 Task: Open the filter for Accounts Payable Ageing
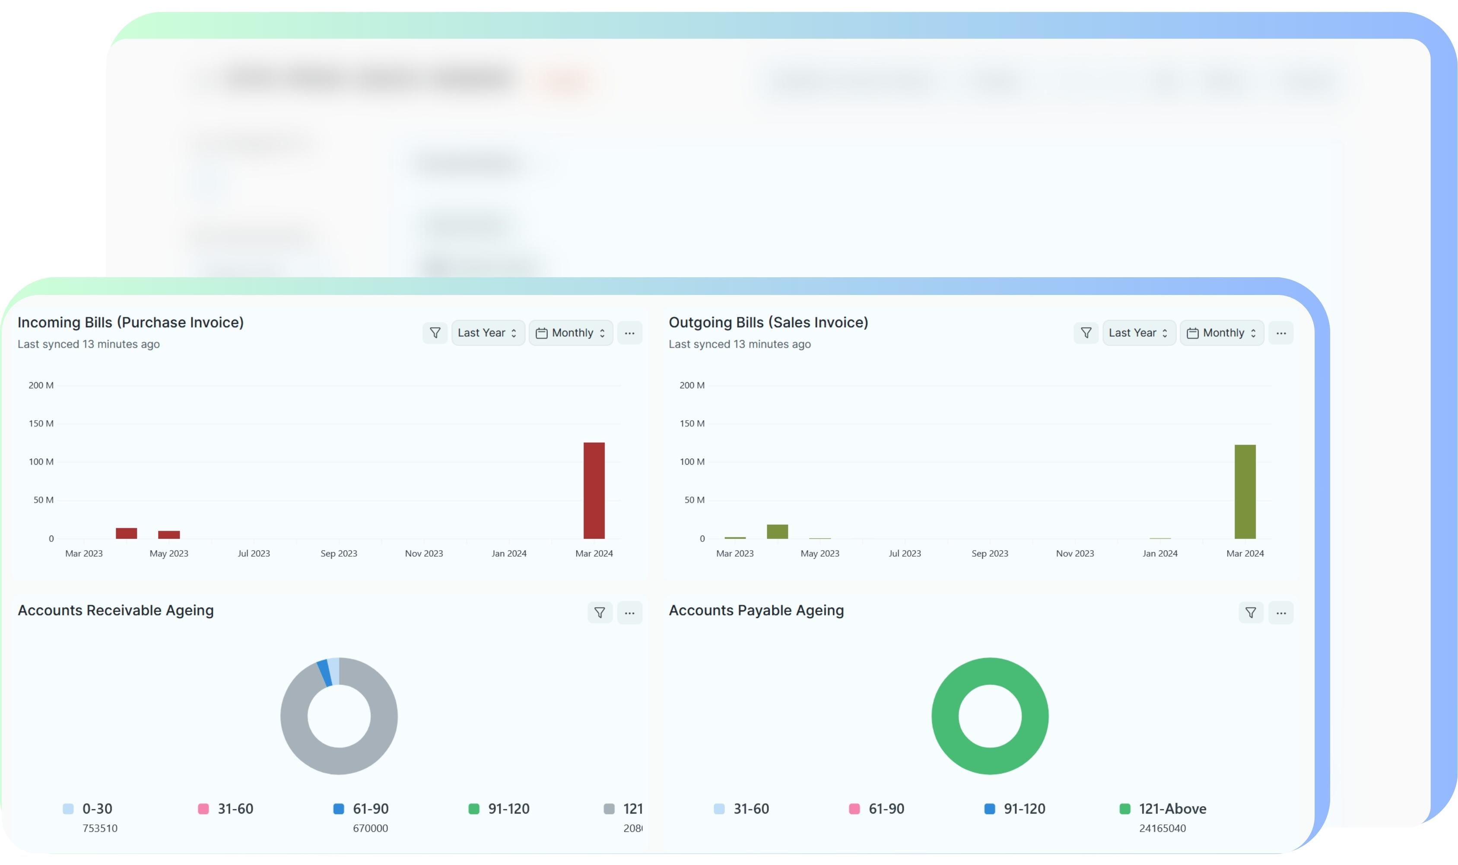[1250, 613]
